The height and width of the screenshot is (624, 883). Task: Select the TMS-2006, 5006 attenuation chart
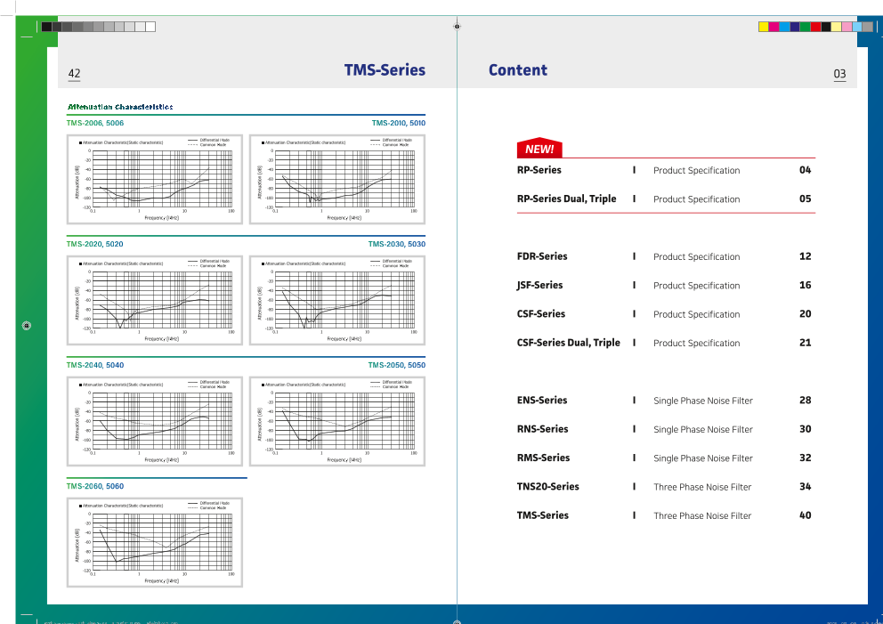click(154, 178)
